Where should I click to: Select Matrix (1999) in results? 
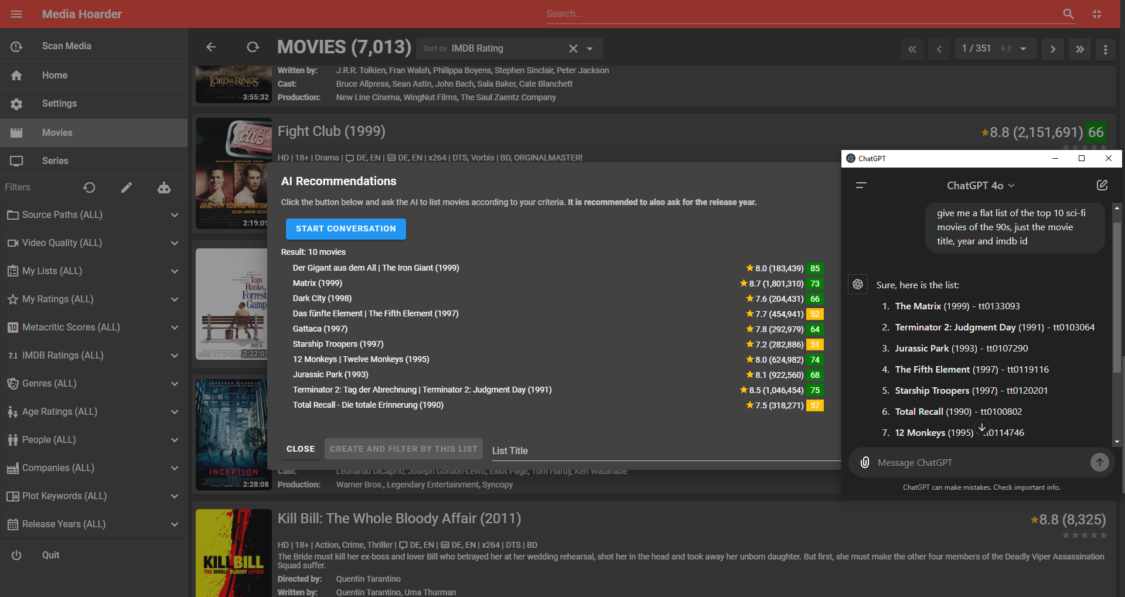pos(318,283)
